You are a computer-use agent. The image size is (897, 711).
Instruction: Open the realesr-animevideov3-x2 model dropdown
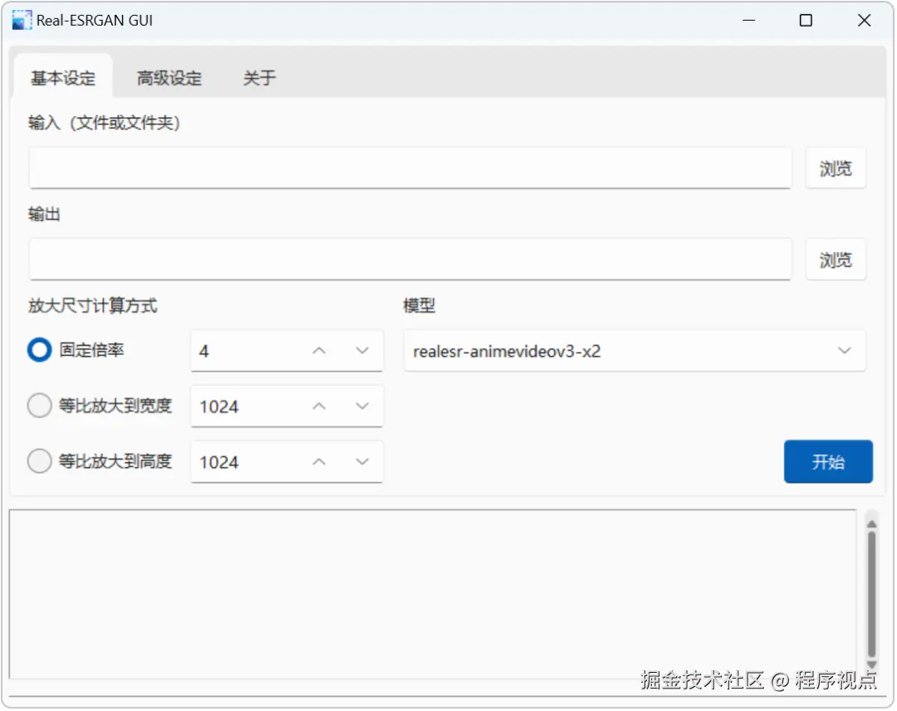(x=845, y=350)
